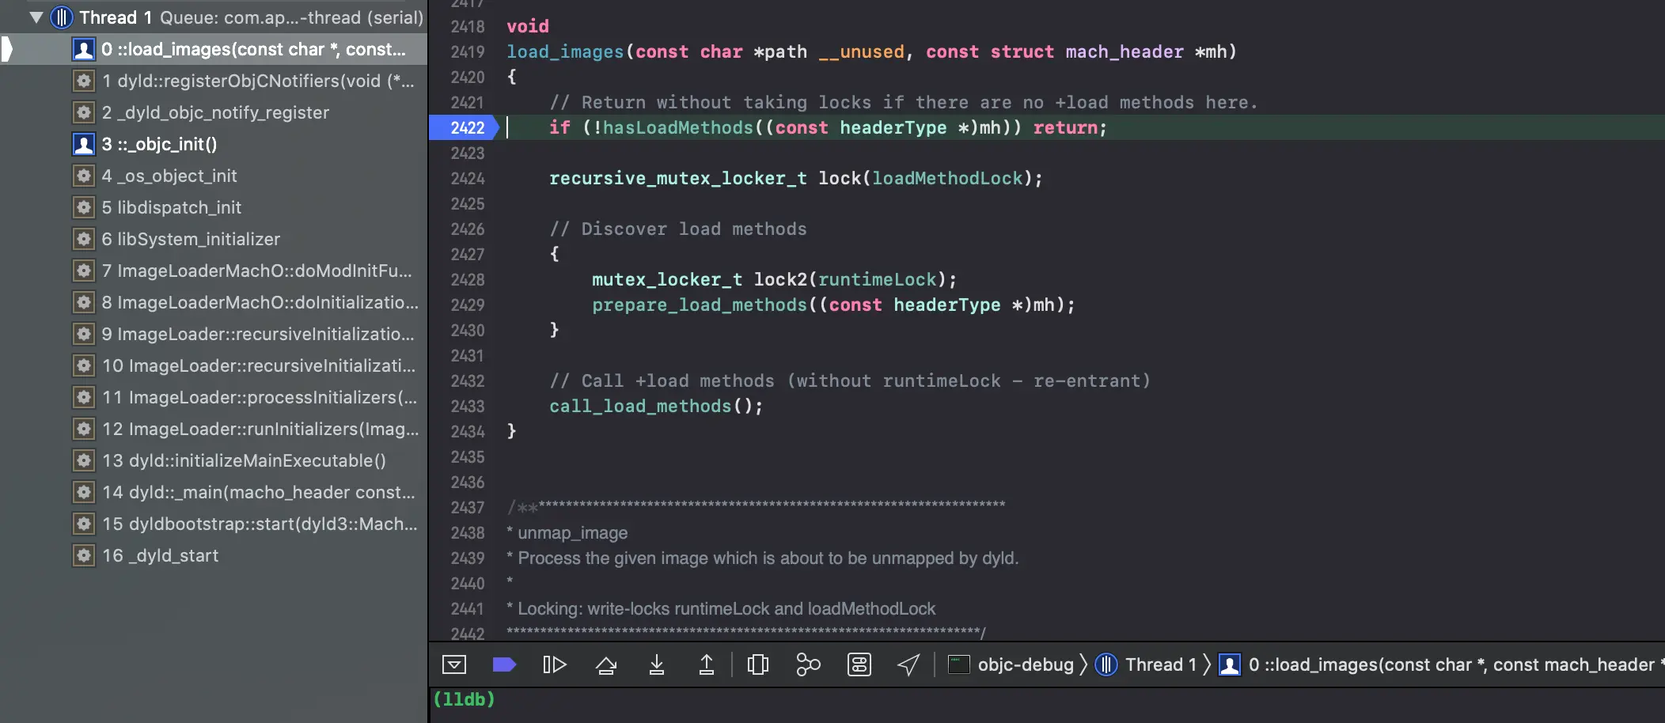
Task: Select frame 3 ::_objc_init()
Action: tap(214, 144)
